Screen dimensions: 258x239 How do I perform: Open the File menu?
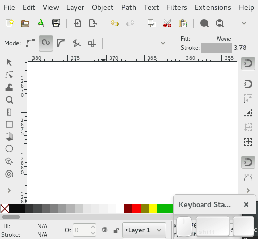tap(9, 7)
